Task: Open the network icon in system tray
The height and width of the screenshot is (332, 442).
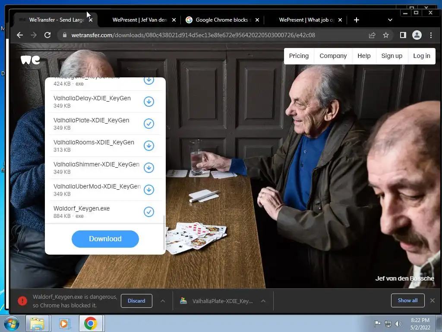Action: (x=388, y=324)
